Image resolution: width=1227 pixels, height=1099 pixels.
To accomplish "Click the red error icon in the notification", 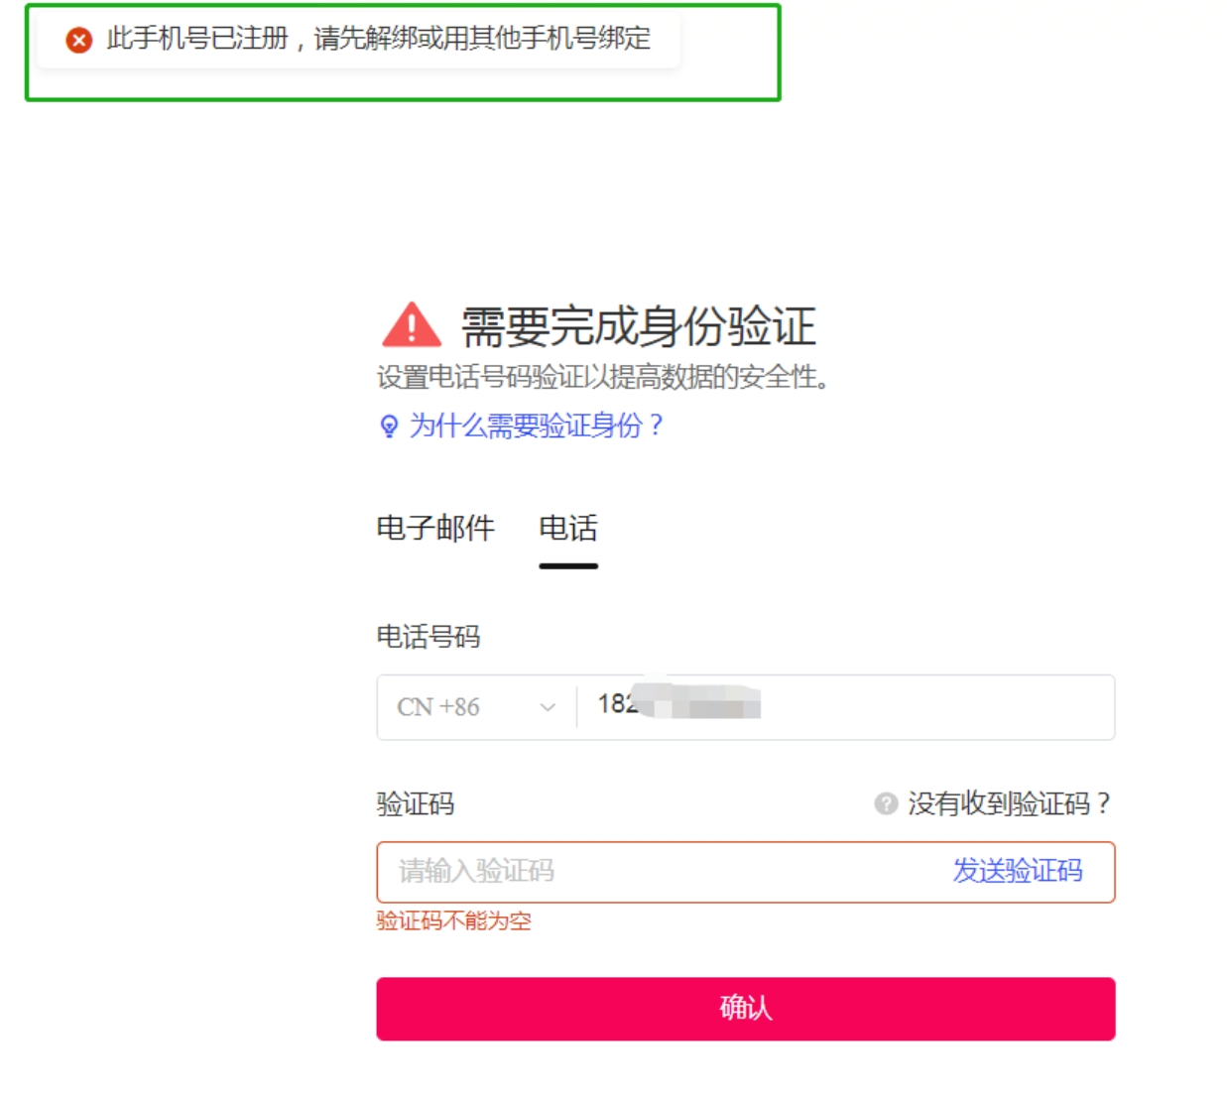I will coord(79,40).
